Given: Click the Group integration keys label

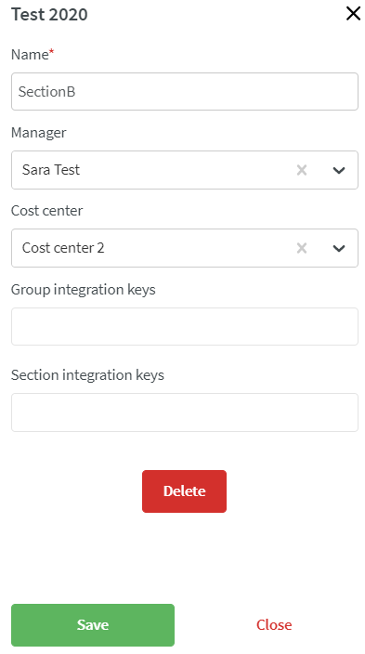Looking at the screenshot, I should pyautogui.click(x=83, y=290).
